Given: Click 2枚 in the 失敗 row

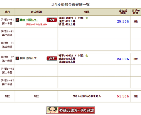Looking at the screenshot, I should tap(136, 96).
